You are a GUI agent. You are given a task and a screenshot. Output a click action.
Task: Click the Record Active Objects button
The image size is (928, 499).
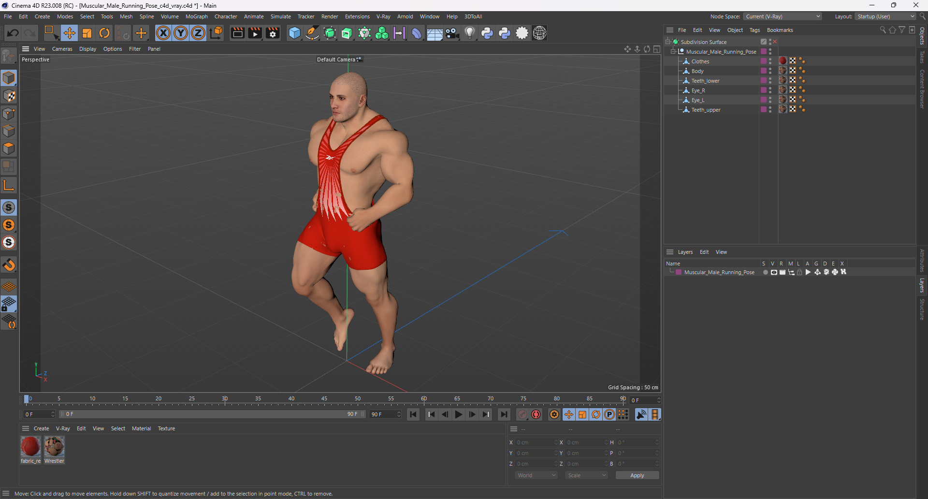[522, 414]
